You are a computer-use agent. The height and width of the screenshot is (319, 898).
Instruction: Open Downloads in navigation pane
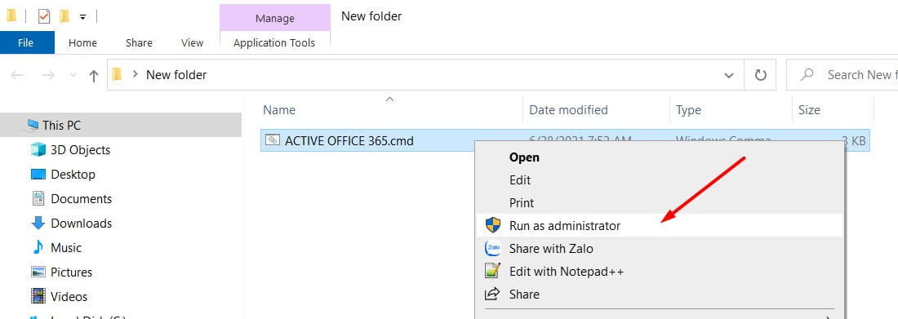(82, 224)
